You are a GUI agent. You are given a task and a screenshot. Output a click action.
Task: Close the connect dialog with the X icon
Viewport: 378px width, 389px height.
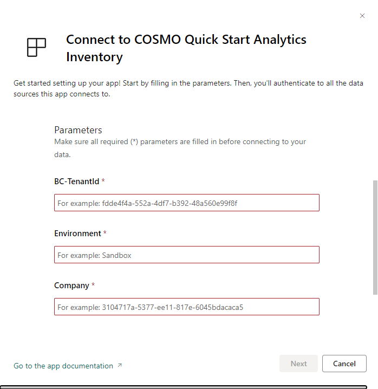[362, 16]
